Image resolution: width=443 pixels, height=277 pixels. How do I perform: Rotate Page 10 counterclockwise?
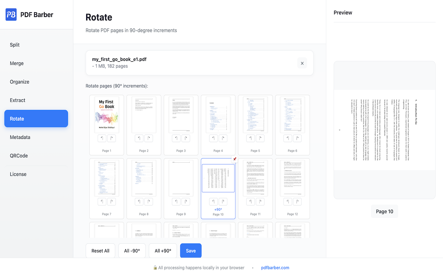pyautogui.click(x=214, y=202)
